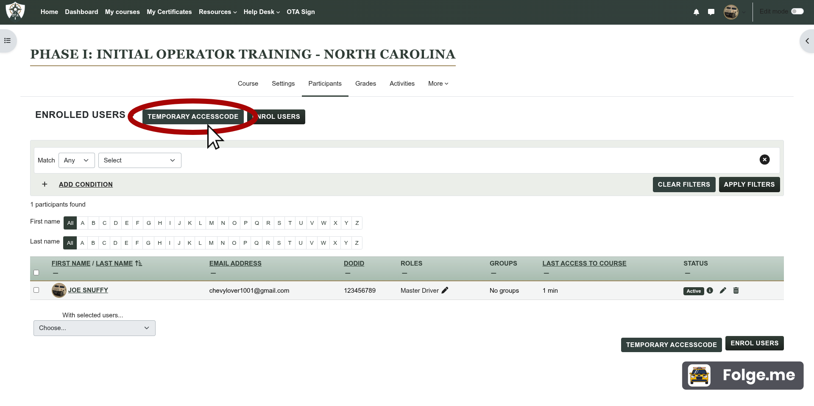Screen dimensions: 814x406
Task: Open the messaging chat icon
Action: pos(711,12)
